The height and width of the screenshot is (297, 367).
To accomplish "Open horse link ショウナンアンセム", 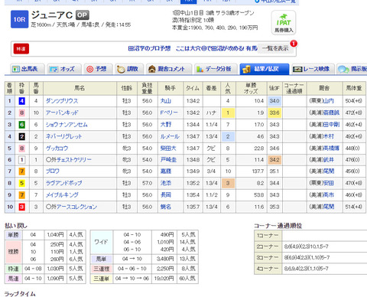I will 67,125.
